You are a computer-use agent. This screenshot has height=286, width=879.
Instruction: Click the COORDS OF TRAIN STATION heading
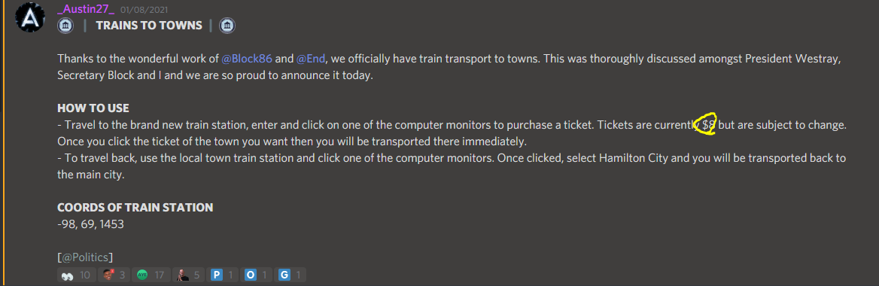point(135,208)
